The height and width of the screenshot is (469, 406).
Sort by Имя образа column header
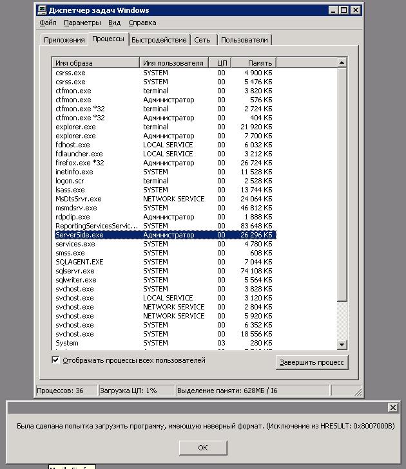coord(96,63)
